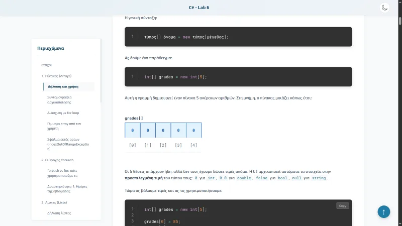The image size is (402, 226).
Task: Click the text Η γενική σύνταξη:
Action: click(x=141, y=18)
